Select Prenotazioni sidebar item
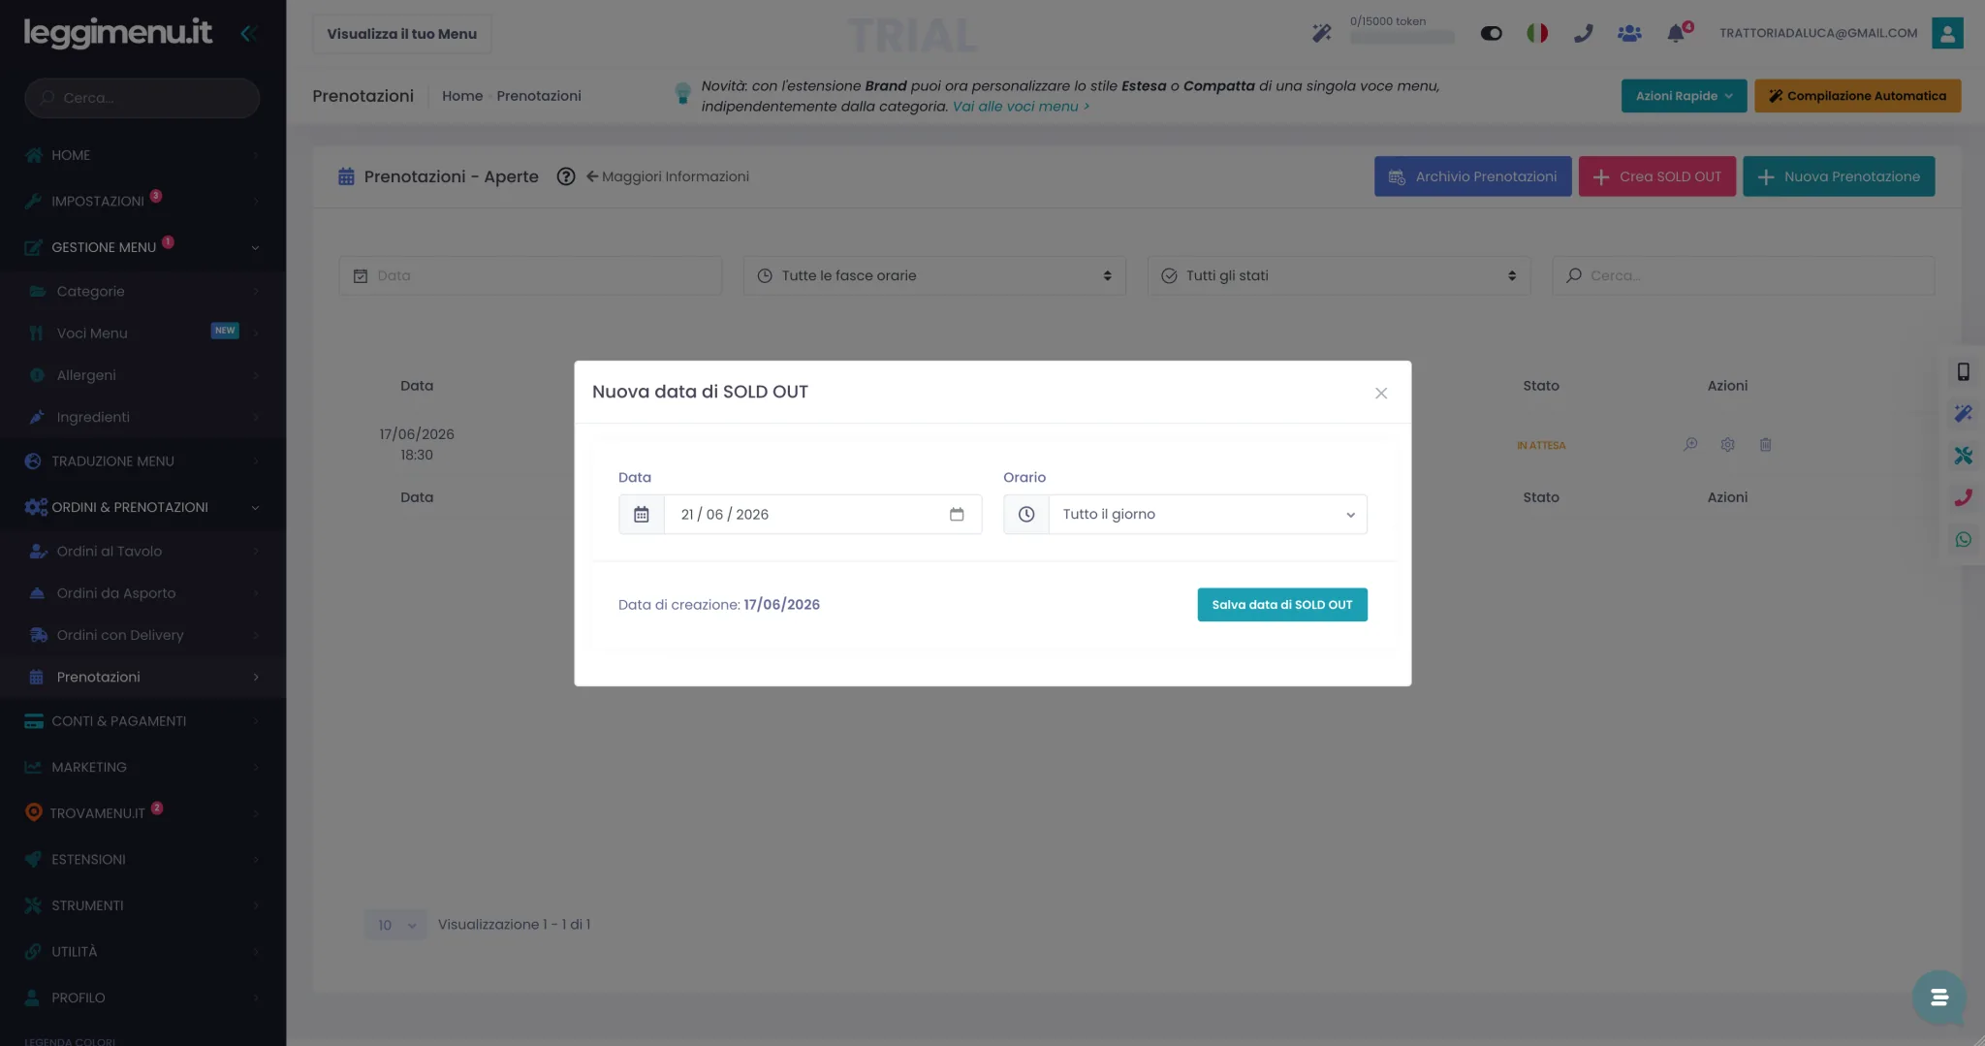Screen dimensions: 1985x1046 click(x=142, y=677)
